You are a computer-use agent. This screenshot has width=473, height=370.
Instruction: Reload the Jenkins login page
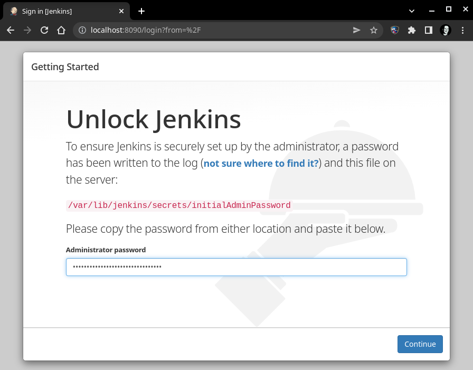[x=44, y=31]
